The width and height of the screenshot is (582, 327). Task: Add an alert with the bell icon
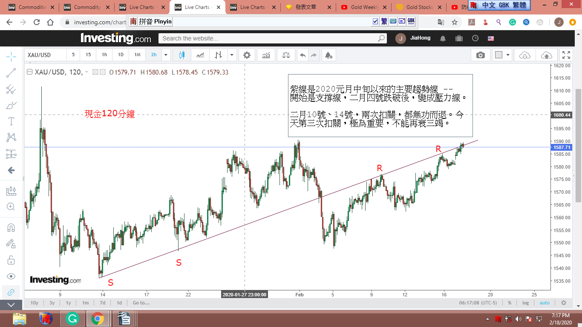[x=328, y=55]
